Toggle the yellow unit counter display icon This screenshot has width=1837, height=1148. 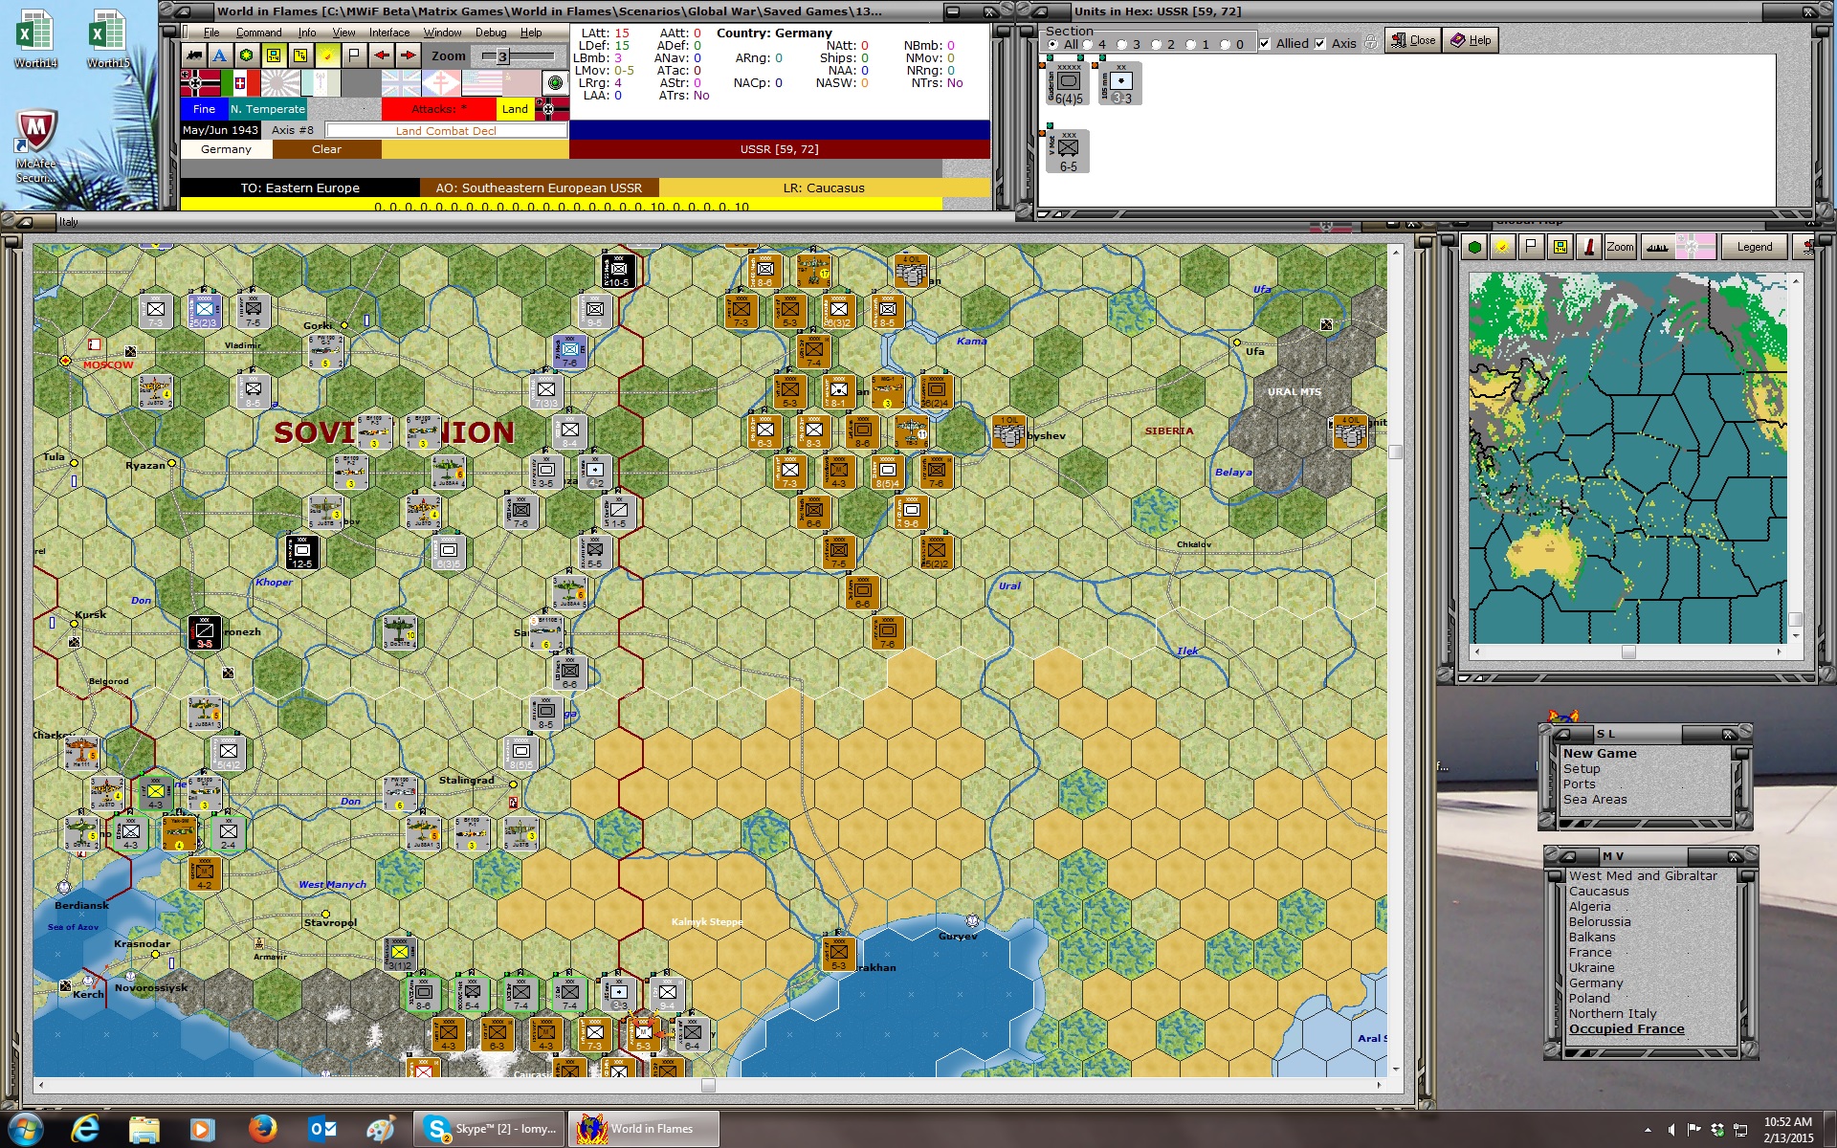[x=274, y=55]
